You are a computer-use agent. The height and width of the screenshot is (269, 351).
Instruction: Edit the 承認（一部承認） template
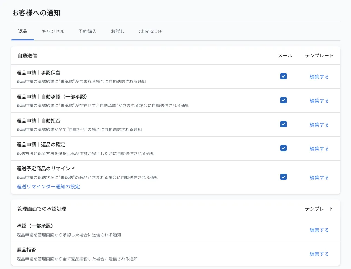coord(319,230)
